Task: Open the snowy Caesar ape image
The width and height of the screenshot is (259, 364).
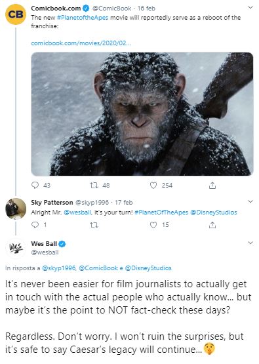Action: click(142, 113)
